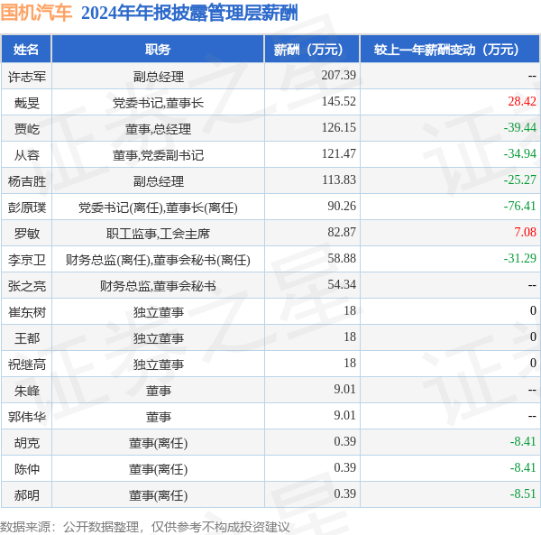Viewport: 541px width, 535px height.
Task: Click the position 董事,党委副书记
Action: pos(158,155)
